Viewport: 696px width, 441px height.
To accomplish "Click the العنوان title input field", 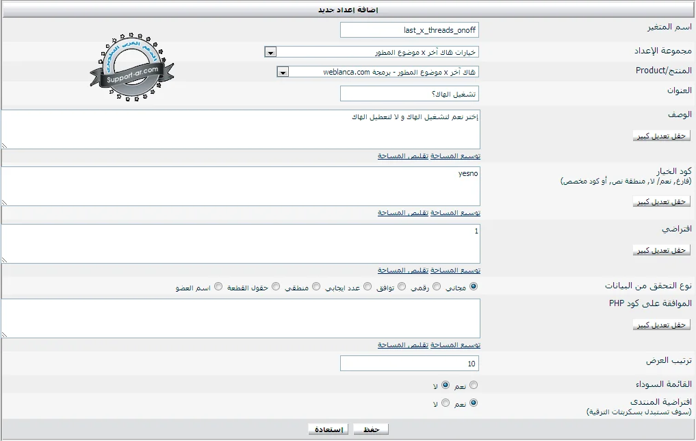I will (409, 93).
